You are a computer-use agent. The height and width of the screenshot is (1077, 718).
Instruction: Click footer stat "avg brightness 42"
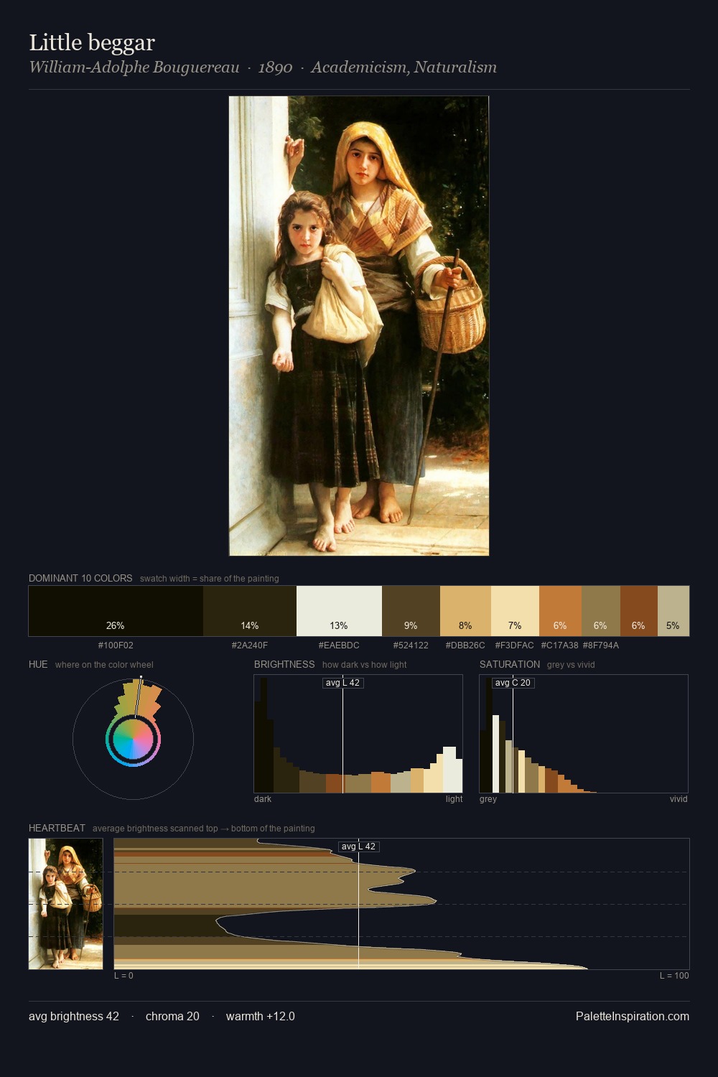[x=74, y=1016]
